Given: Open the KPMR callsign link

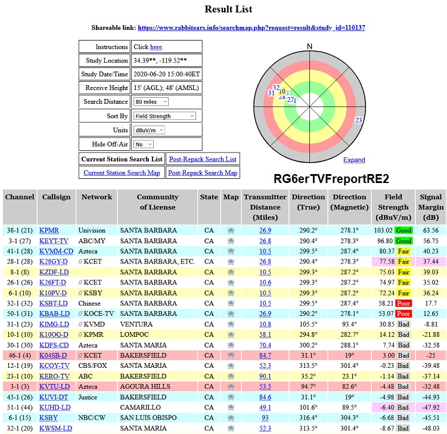Looking at the screenshot, I should [x=49, y=230].
